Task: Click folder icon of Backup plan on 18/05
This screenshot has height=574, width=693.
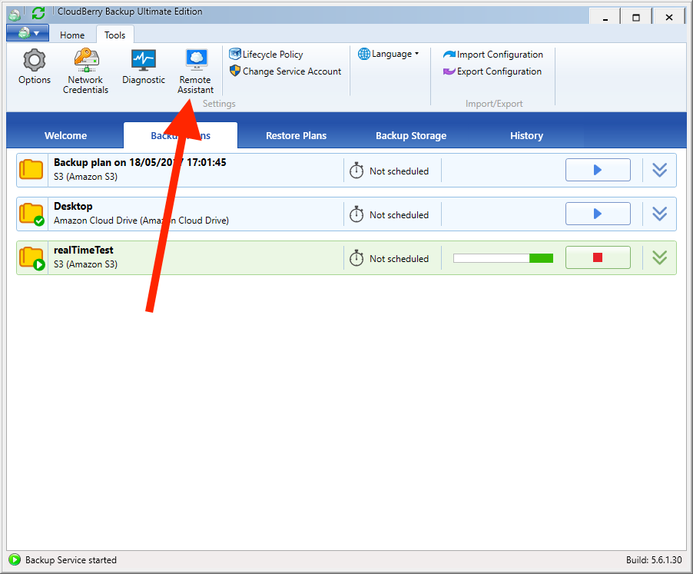Action: [31, 170]
